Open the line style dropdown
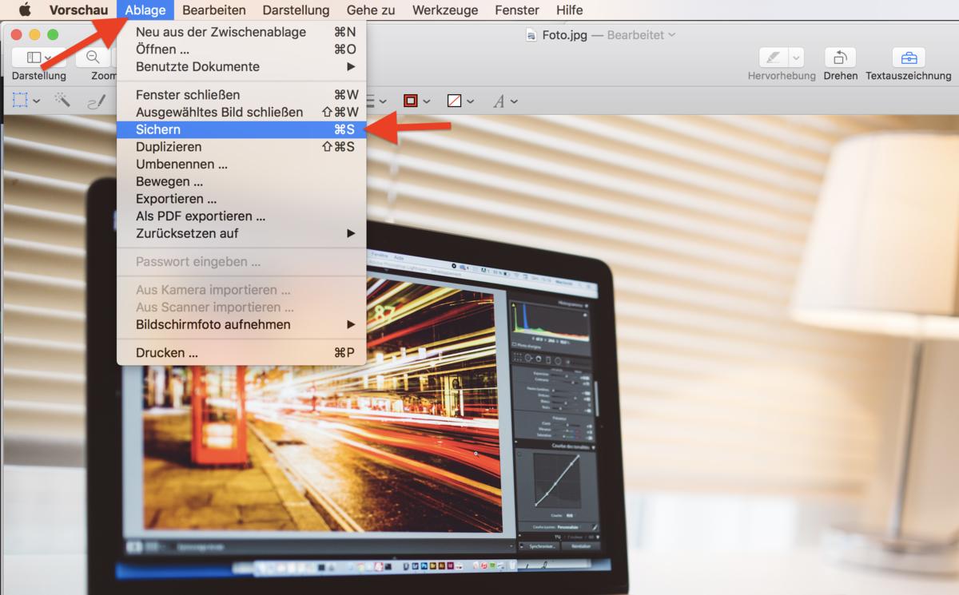The width and height of the screenshot is (959, 595). point(376,101)
